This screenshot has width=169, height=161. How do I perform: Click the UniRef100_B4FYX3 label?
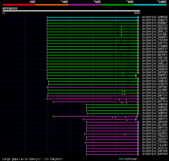click(x=155, y=43)
